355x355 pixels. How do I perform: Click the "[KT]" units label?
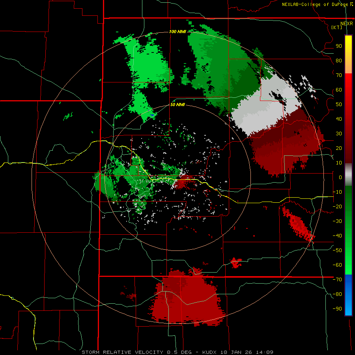point(337,27)
